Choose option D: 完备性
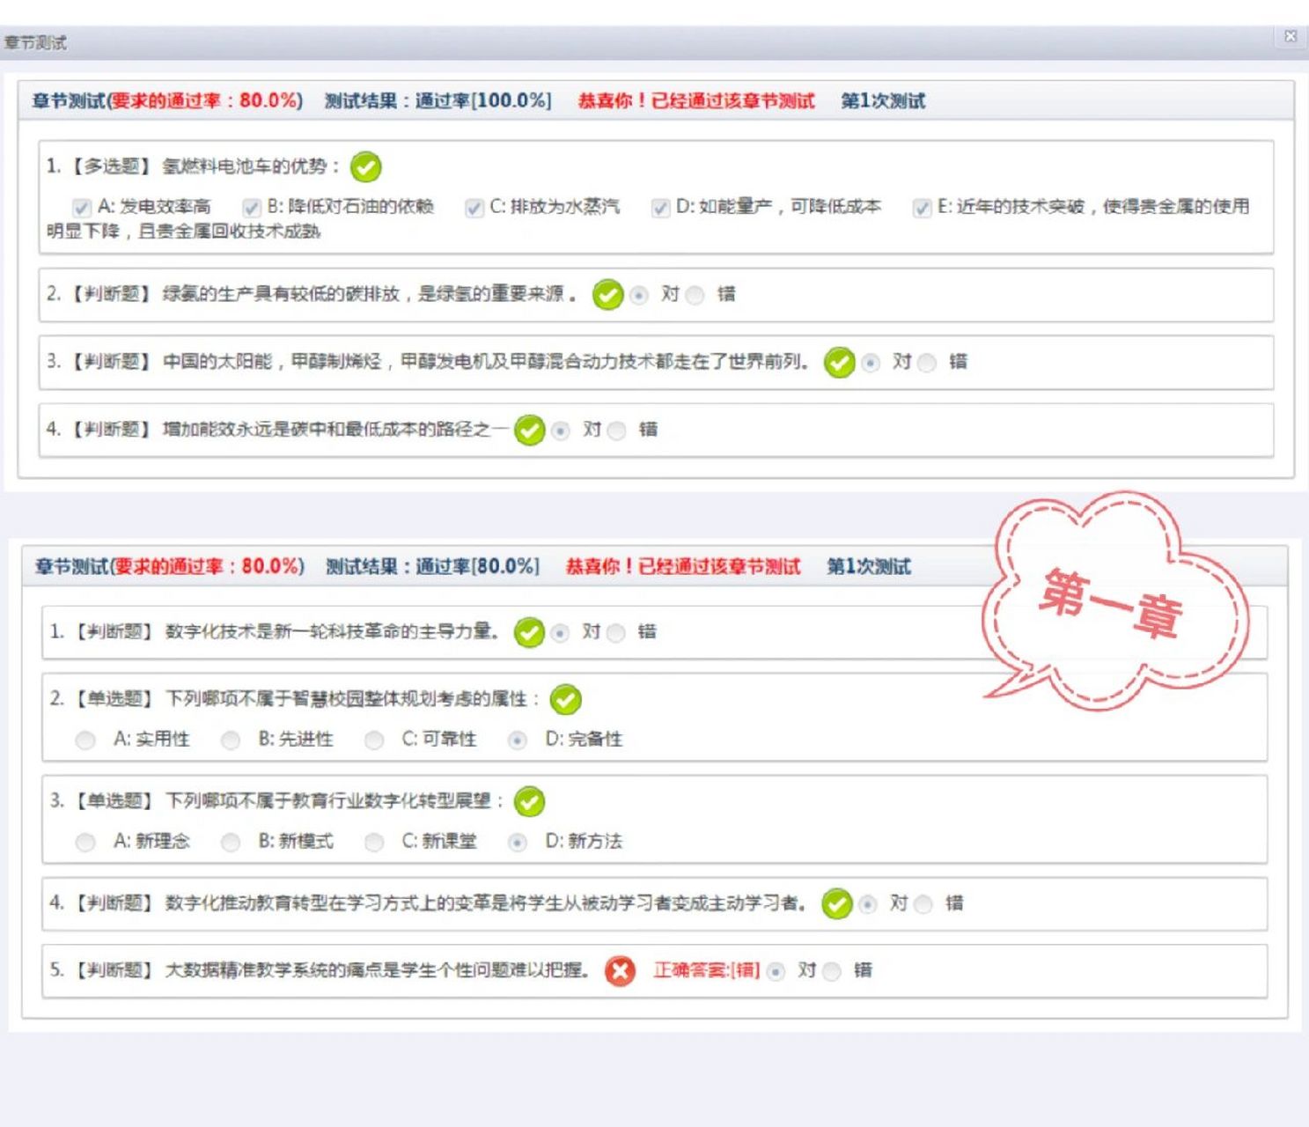The image size is (1309, 1127). click(x=518, y=740)
